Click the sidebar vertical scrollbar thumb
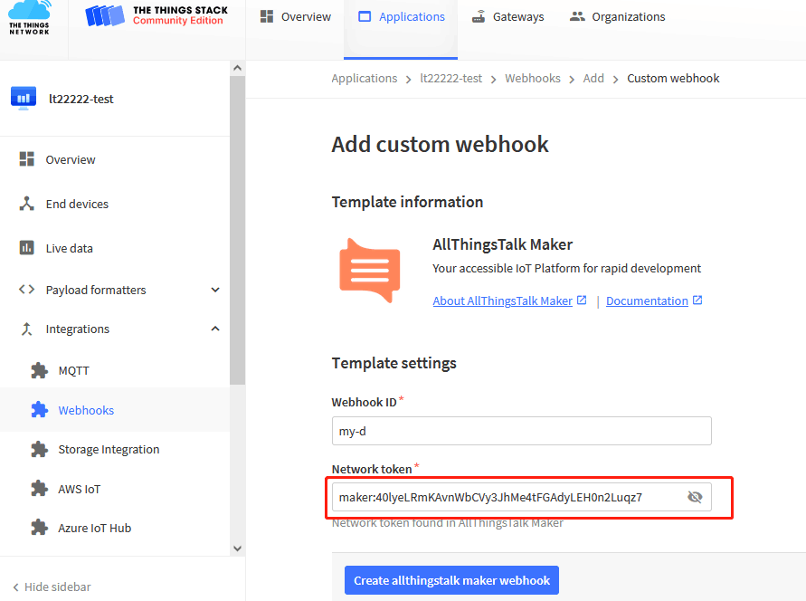This screenshot has width=806, height=601. [237, 230]
